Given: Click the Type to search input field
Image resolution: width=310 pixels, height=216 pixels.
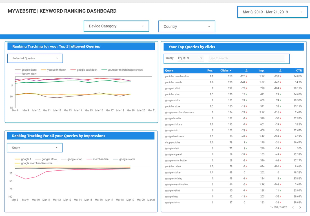Looking at the screenshot, I should pyautogui.click(x=246, y=58).
